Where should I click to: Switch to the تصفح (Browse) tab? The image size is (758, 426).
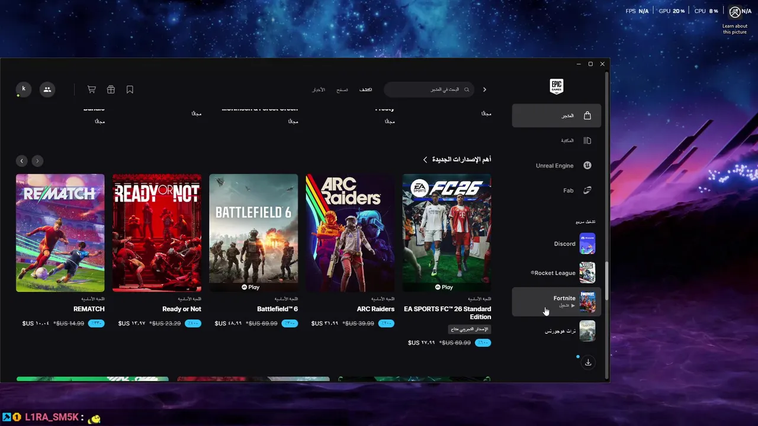(342, 89)
